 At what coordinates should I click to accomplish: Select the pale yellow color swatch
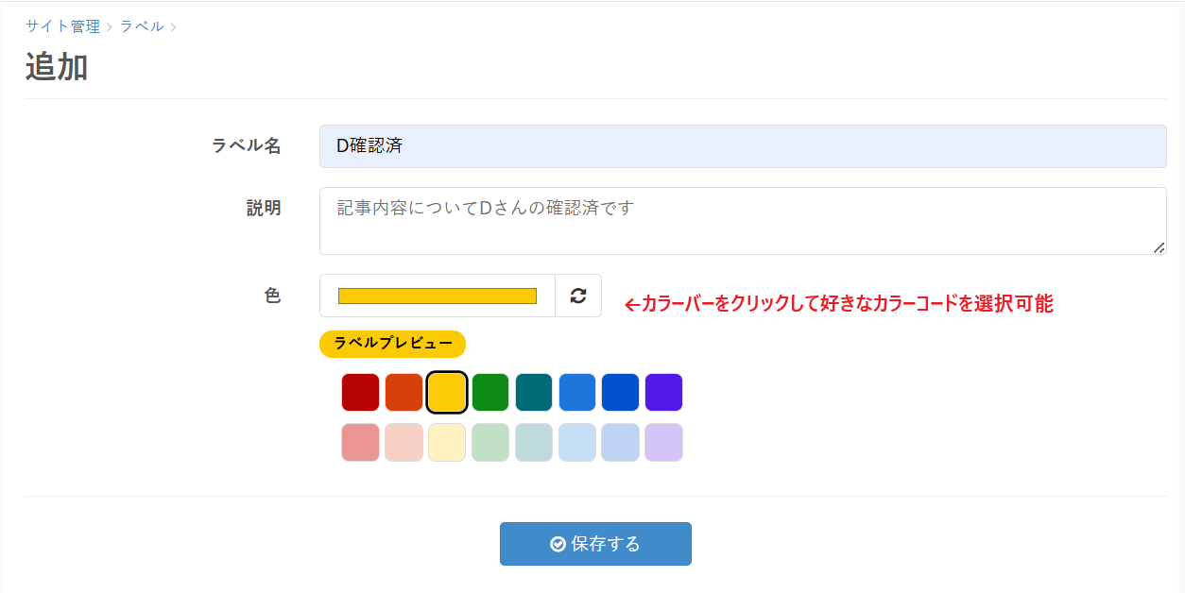[x=447, y=443]
